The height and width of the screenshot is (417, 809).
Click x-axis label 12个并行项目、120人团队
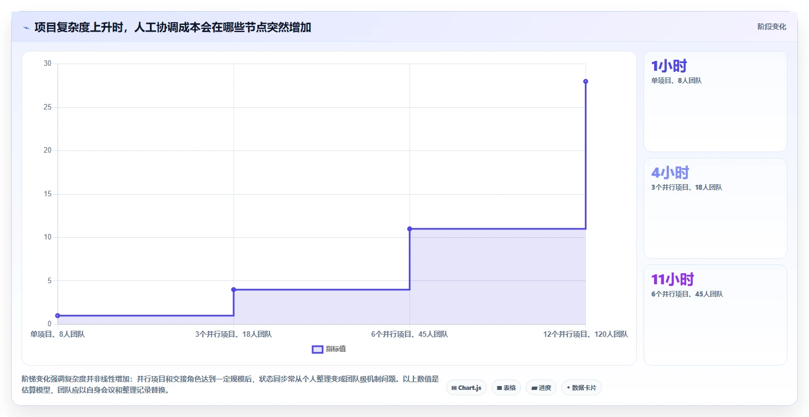pos(585,334)
